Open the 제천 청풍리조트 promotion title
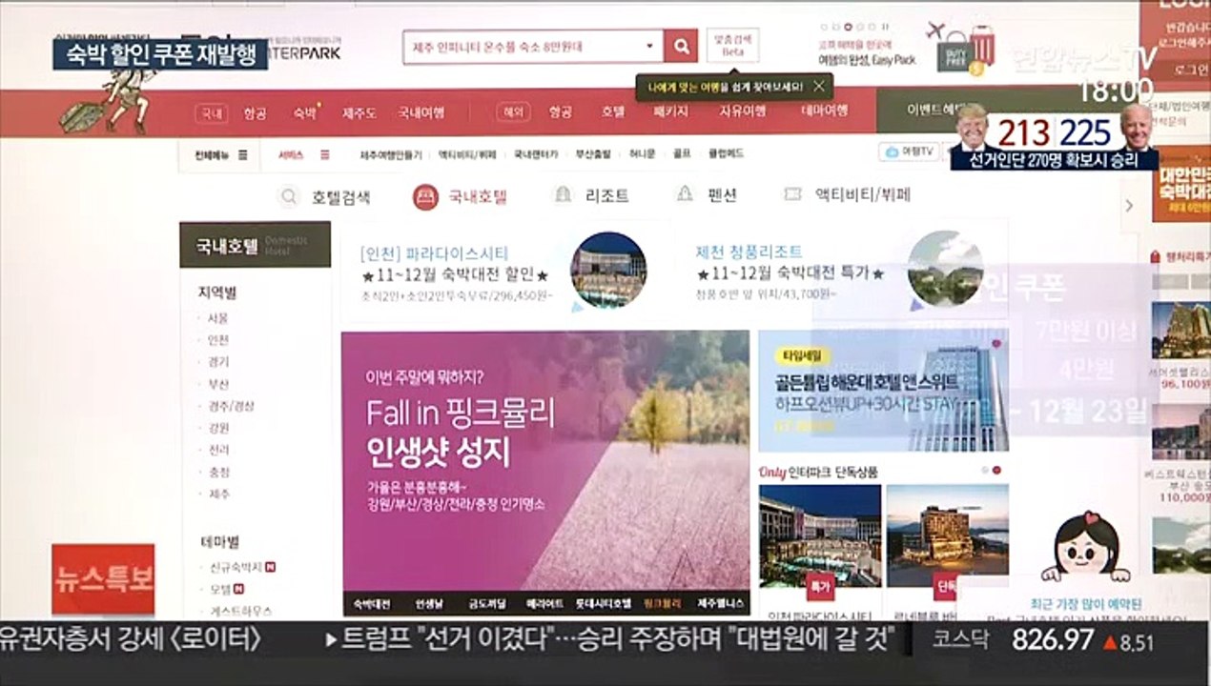This screenshot has width=1211, height=686. coord(749,252)
